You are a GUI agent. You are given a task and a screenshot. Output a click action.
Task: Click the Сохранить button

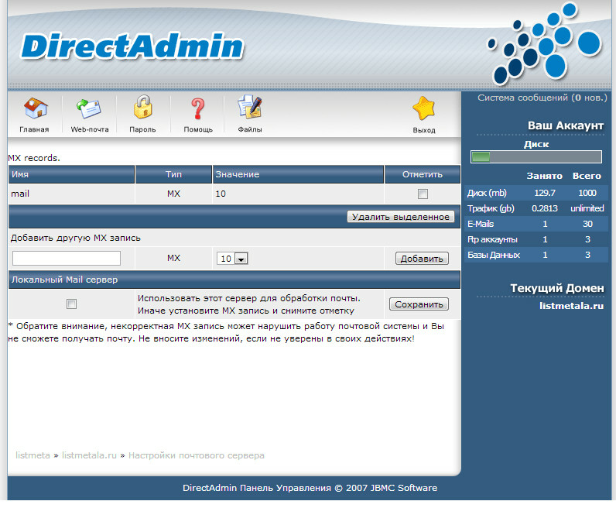[419, 304]
